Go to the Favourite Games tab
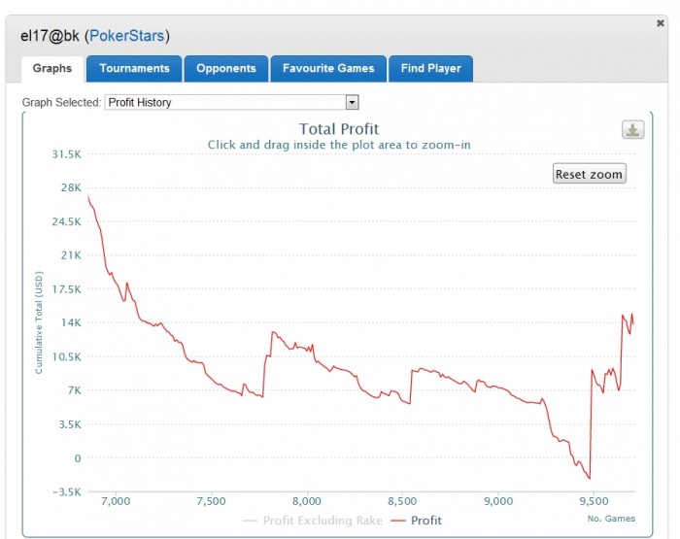This screenshot has height=539, width=680. tap(327, 69)
